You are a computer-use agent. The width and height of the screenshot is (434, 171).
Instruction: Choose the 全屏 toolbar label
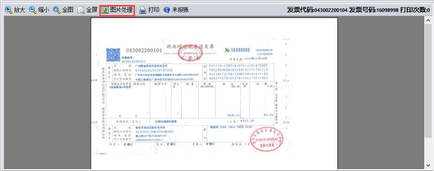pos(92,10)
